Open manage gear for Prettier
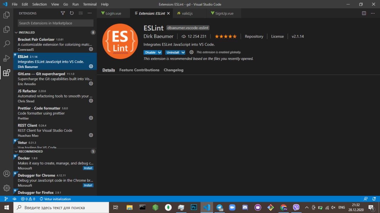Viewport: 380px width, 213px height. (91, 118)
